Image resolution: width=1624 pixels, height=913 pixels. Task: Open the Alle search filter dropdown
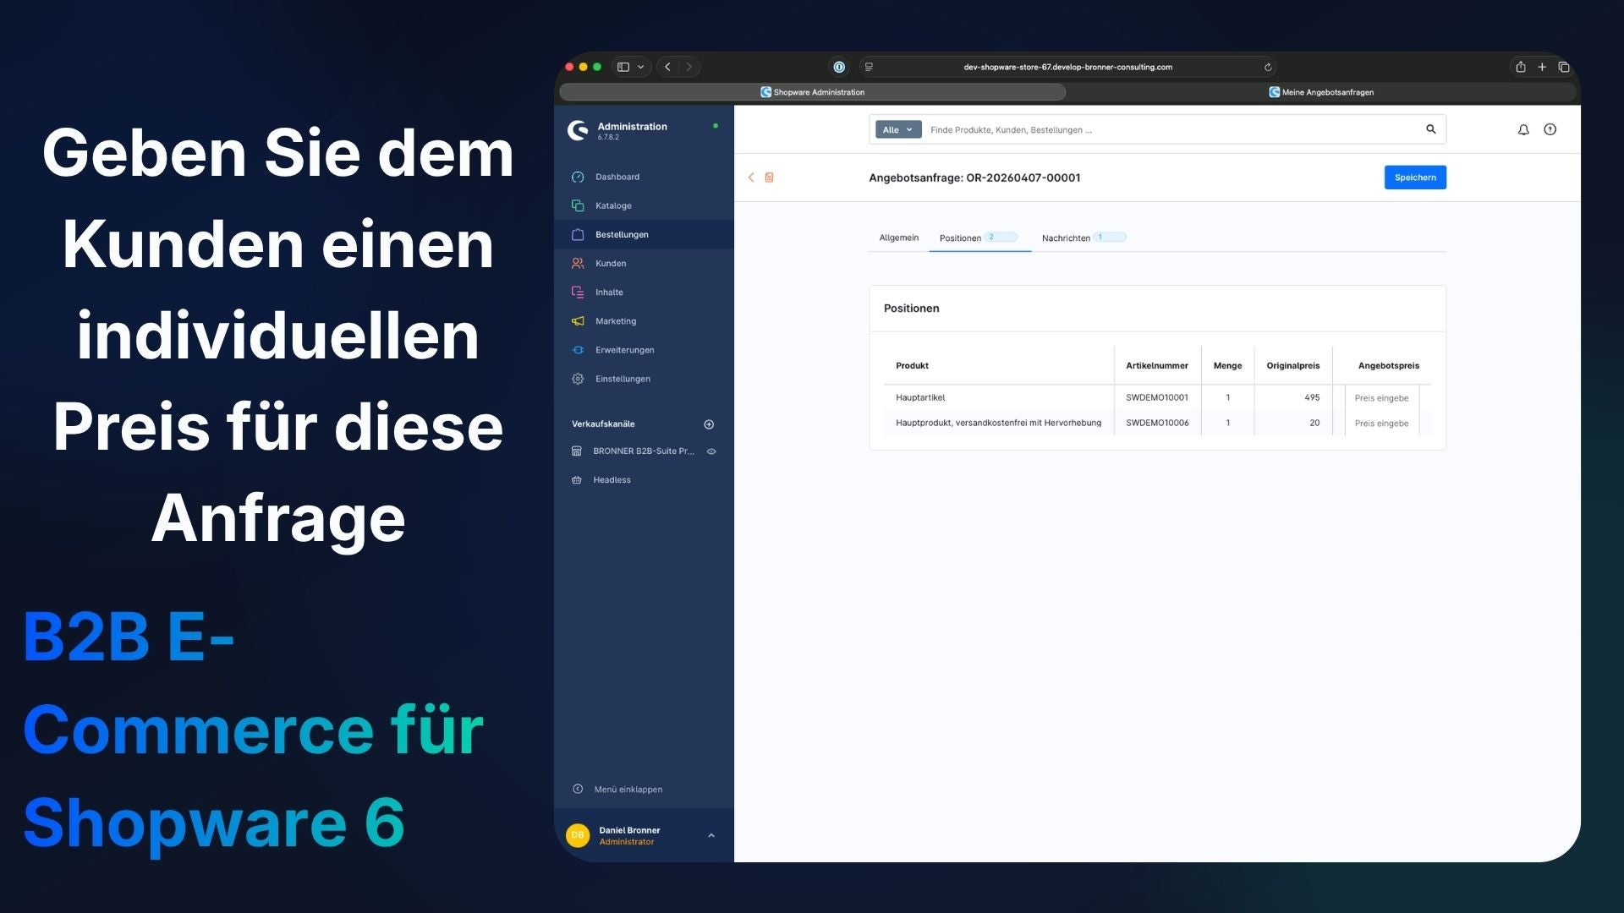898,129
